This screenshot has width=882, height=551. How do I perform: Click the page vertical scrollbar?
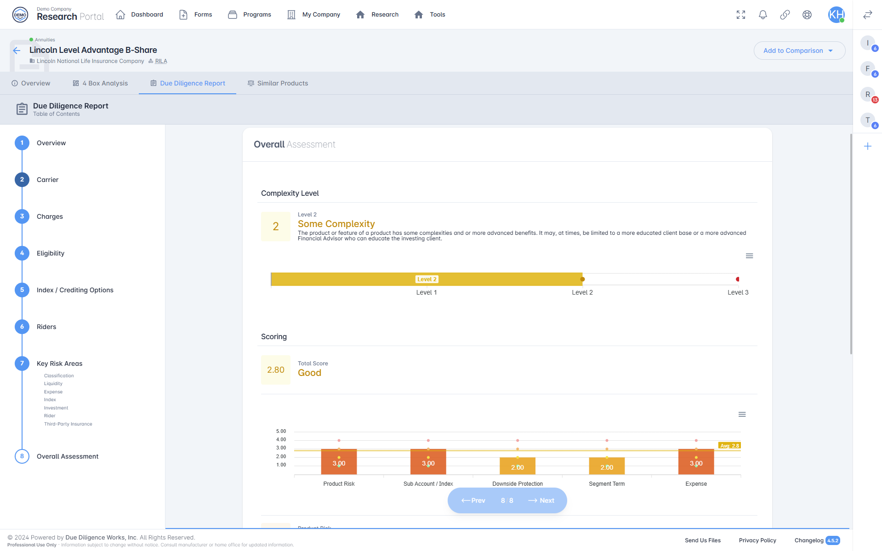(851, 244)
